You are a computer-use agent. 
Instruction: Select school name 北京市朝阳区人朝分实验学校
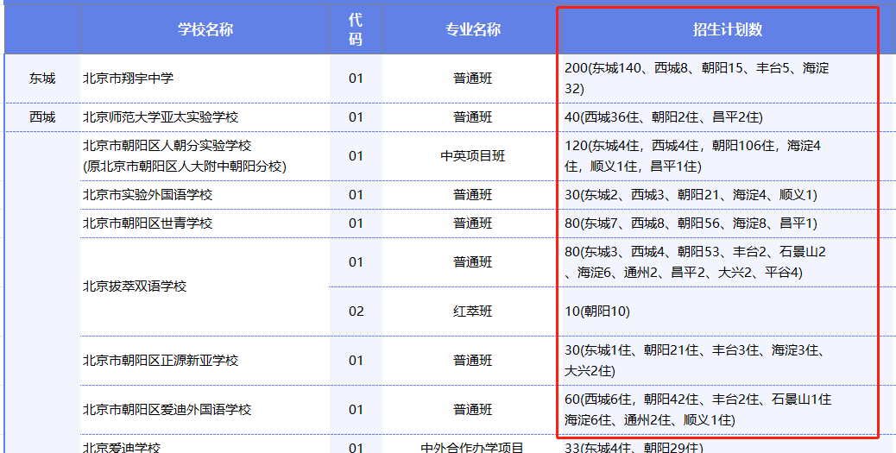coord(167,146)
